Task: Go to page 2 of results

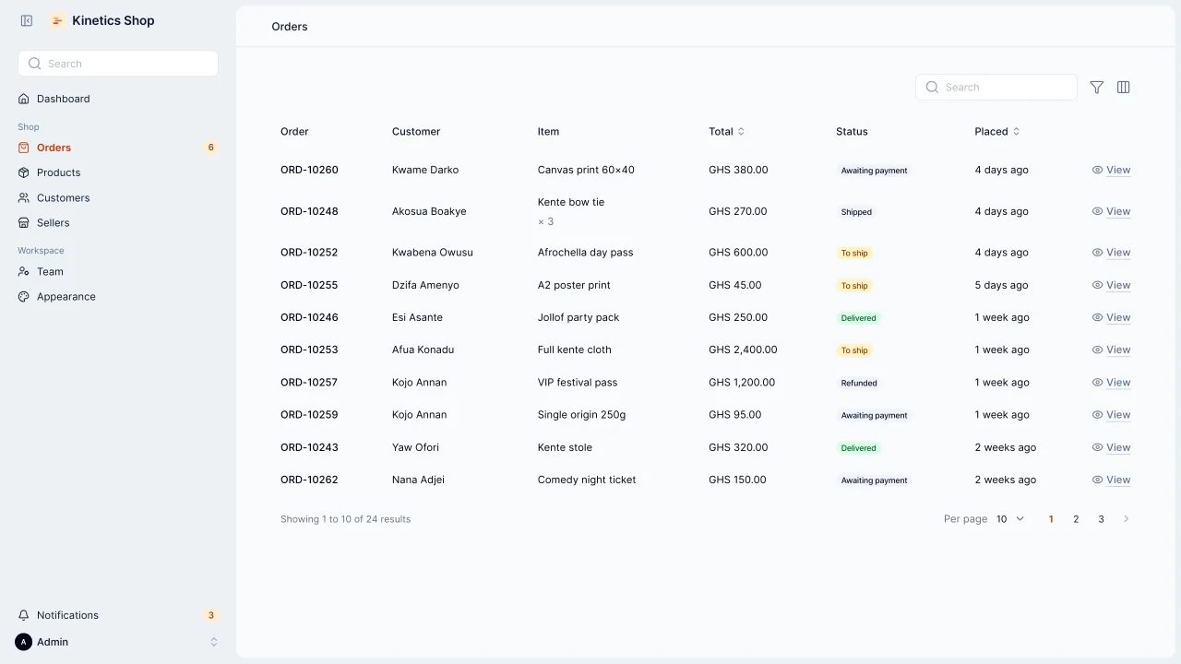Action: coord(1076,519)
